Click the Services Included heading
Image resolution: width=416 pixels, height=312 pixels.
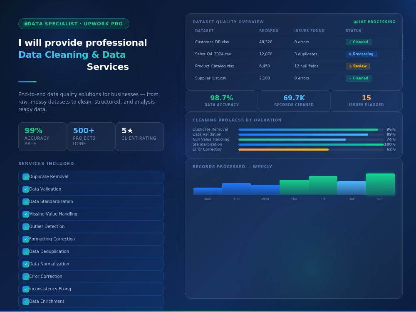pos(46,163)
